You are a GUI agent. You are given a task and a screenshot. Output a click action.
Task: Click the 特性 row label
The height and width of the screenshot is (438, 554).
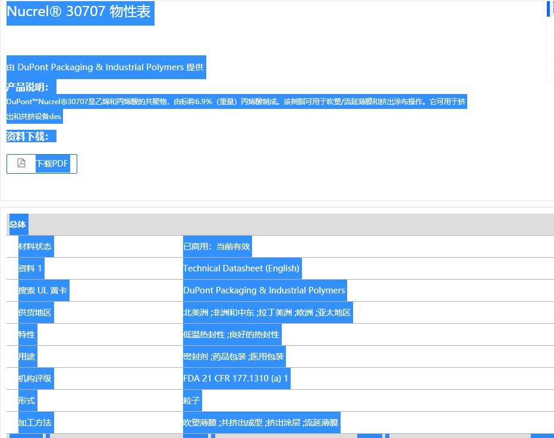pos(27,334)
